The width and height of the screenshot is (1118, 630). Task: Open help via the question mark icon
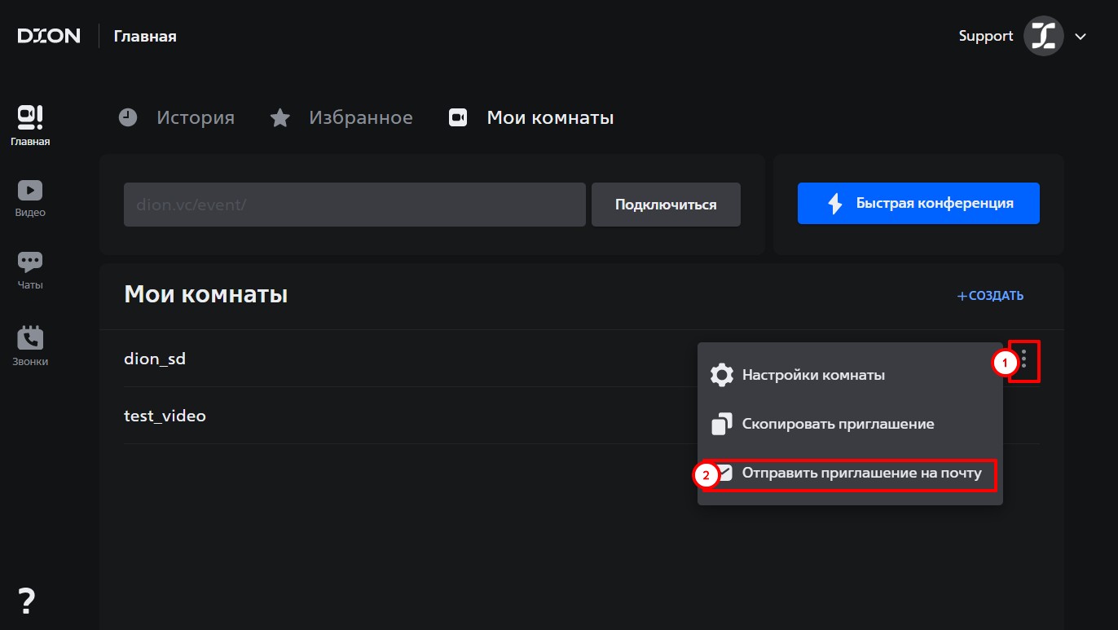tap(27, 601)
